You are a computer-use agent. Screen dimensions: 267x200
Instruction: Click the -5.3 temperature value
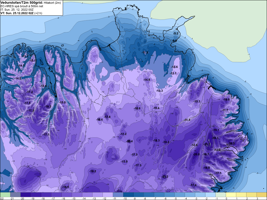point(176,33)
